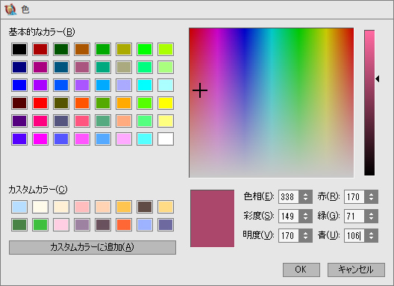Viewport: 394px width, 286px height.
Task: Select the lime-yellow swatch in the first row
Action: point(166,49)
